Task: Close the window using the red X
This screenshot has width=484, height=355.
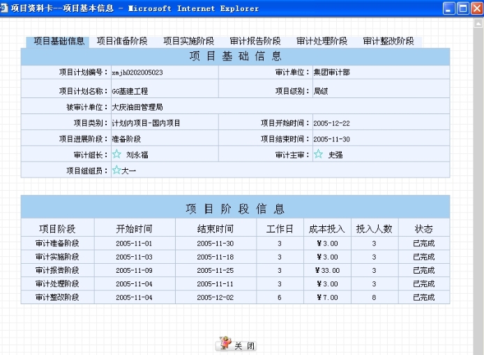Action: [x=476, y=8]
